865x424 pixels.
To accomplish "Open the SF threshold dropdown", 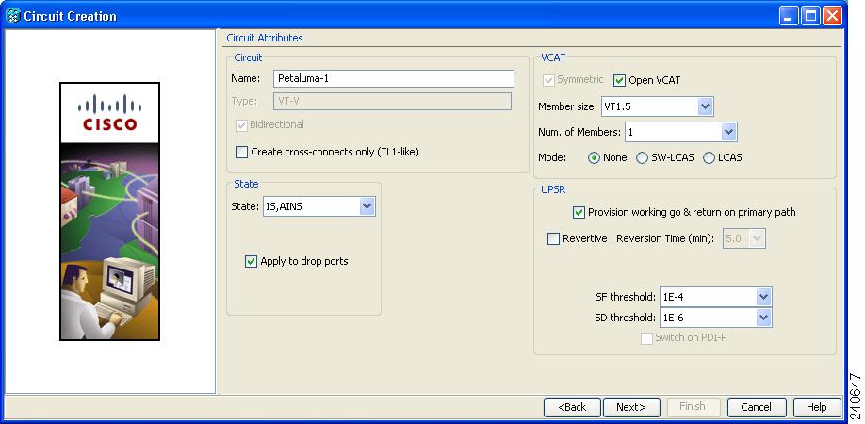I will coord(715,297).
